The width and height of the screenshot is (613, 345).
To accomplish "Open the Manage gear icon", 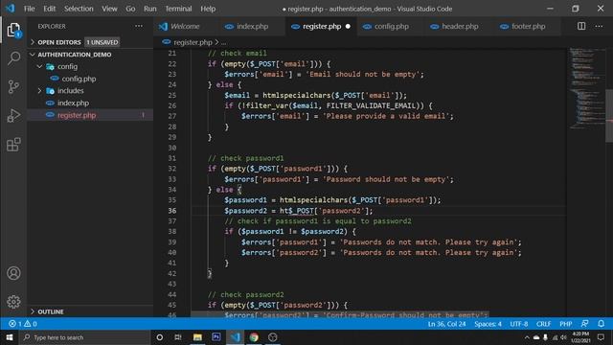I will coord(13,302).
